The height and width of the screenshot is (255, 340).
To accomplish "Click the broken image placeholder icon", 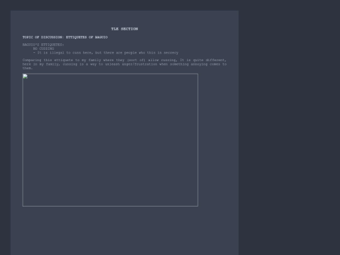I will click(25, 76).
